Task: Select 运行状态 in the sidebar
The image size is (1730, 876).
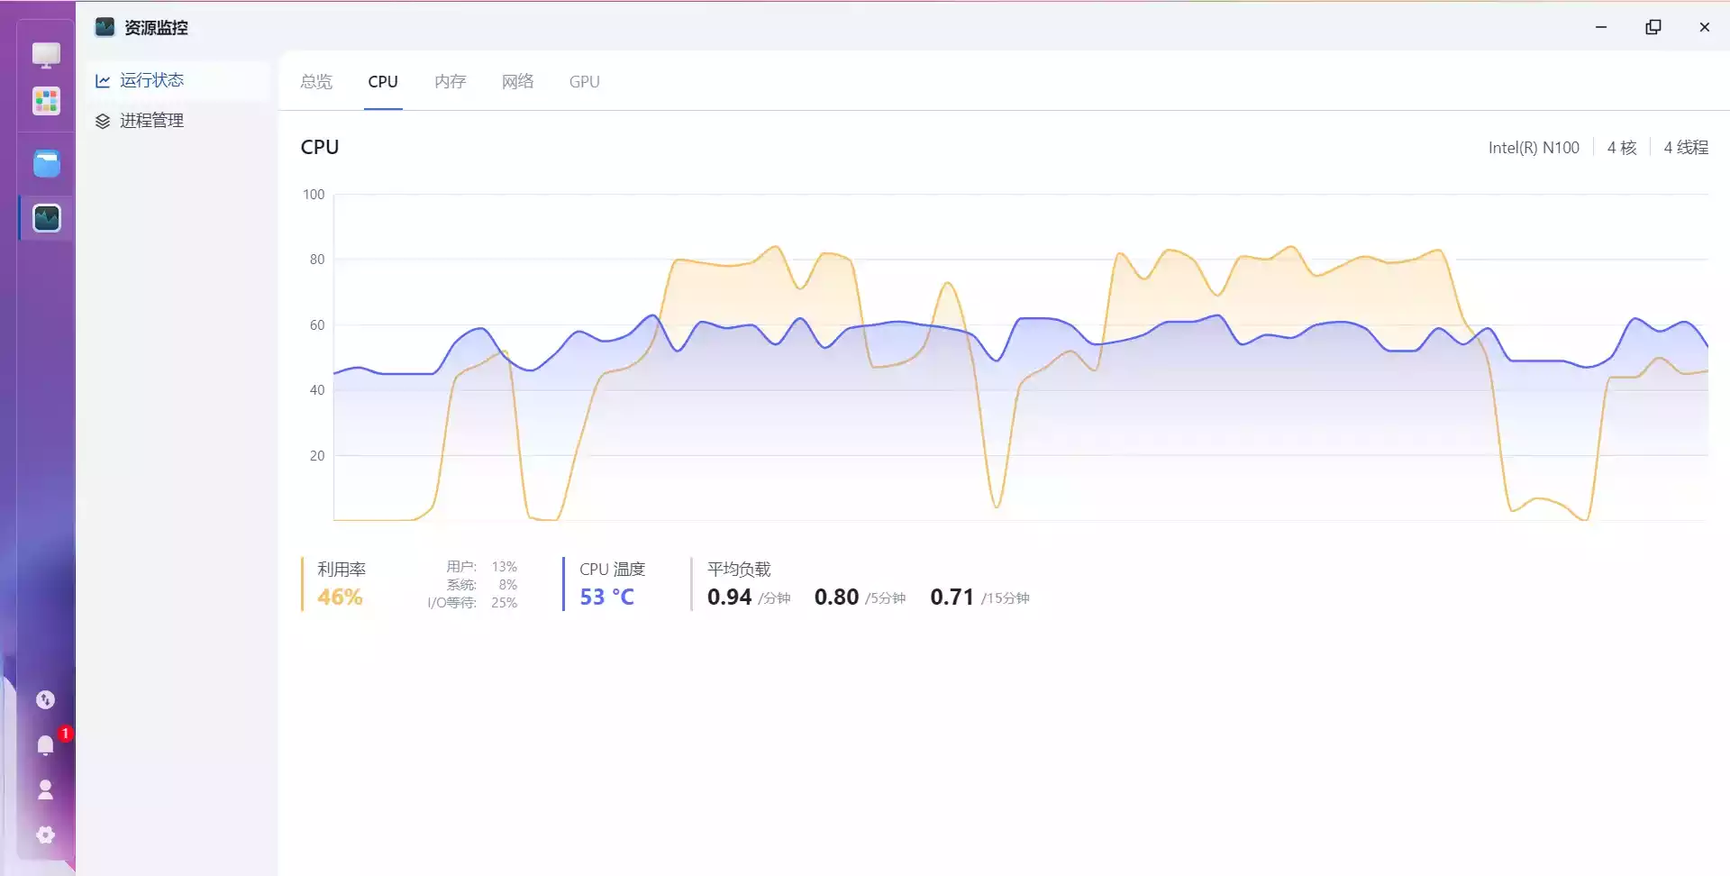Action: (179, 80)
